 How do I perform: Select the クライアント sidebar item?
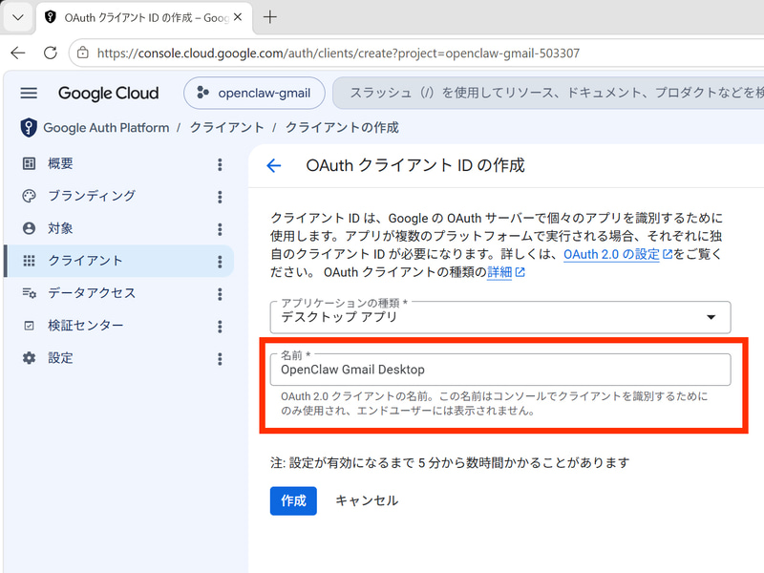point(118,261)
